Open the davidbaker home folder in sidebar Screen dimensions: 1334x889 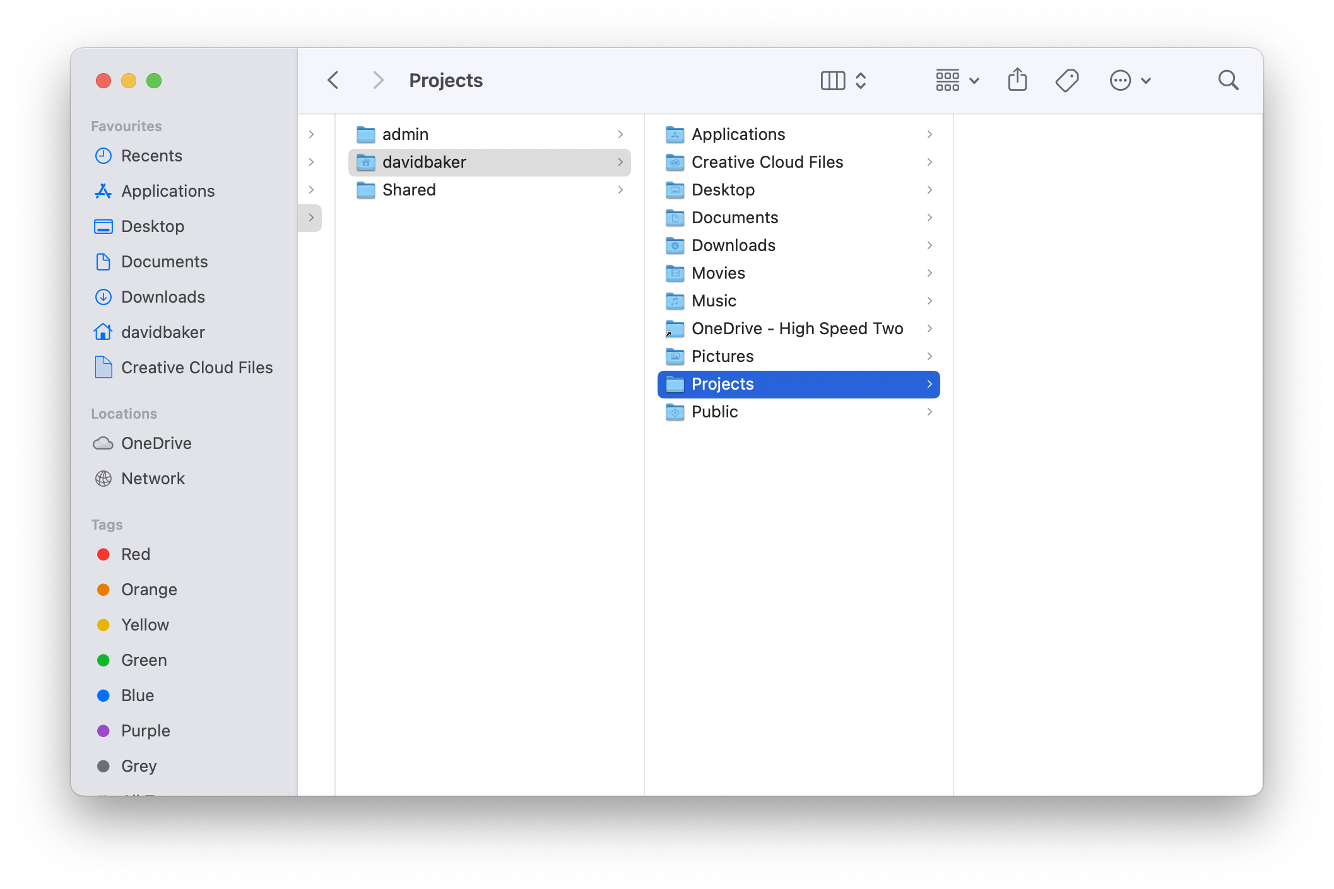[163, 332]
